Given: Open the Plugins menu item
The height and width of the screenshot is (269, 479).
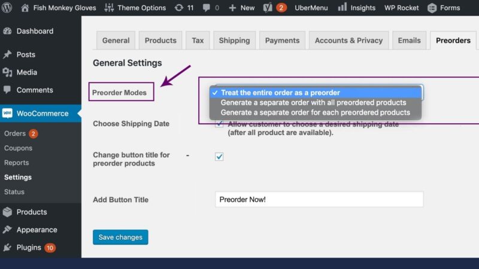Looking at the screenshot, I should 29,247.
